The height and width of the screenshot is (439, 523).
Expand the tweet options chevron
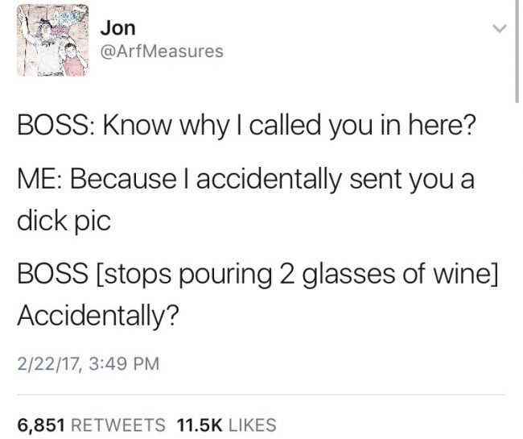click(x=500, y=28)
